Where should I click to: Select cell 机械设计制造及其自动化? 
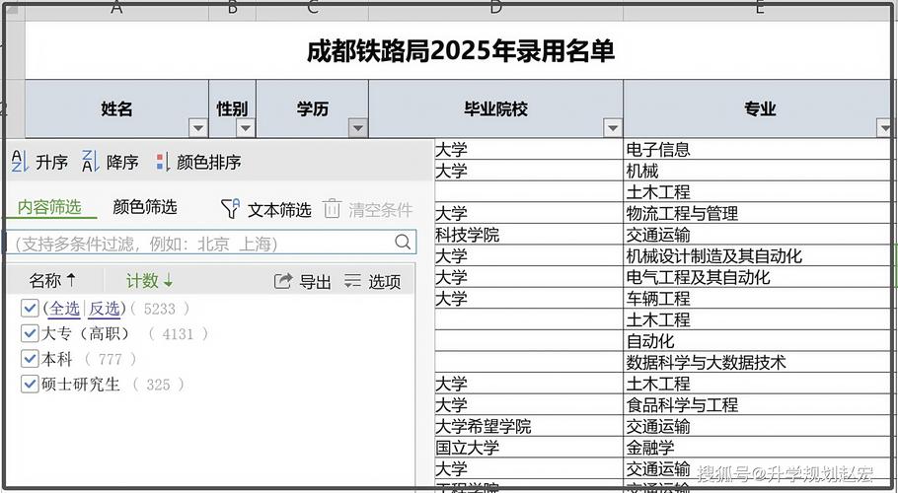(x=757, y=255)
